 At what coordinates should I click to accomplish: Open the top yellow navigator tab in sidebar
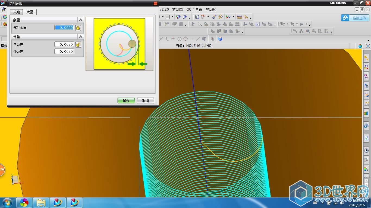366,58
